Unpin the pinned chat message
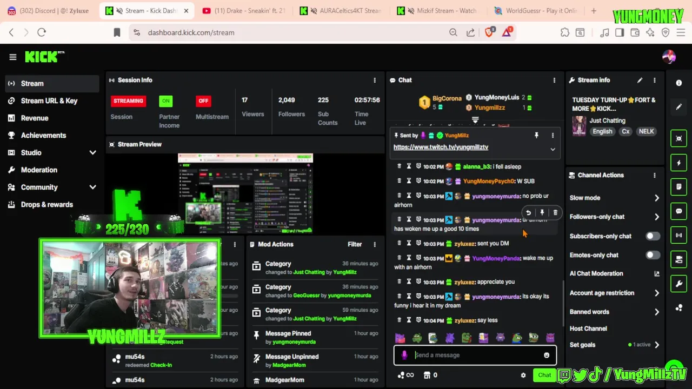The image size is (692, 389). (536, 136)
